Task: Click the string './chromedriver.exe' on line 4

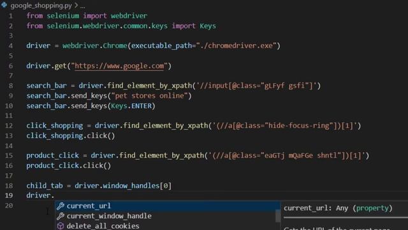Action: (236, 46)
